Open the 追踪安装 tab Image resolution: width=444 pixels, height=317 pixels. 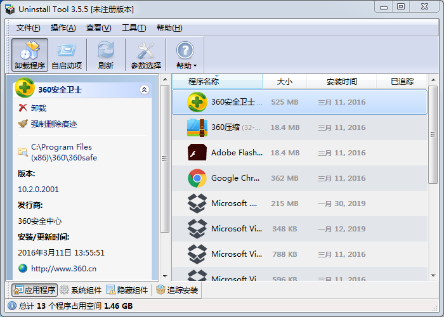click(177, 290)
